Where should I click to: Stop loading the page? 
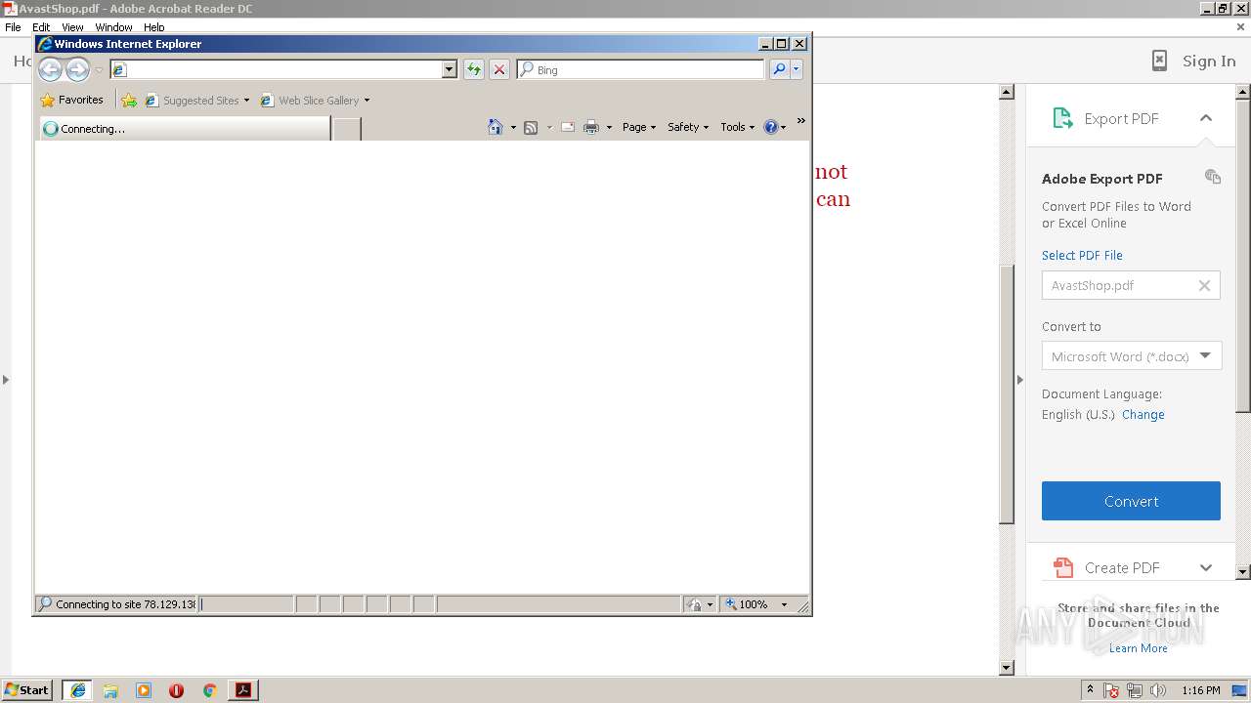coord(499,69)
